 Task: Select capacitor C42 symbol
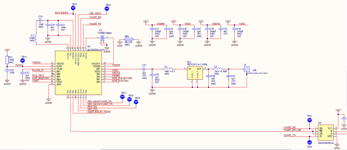[x=194, y=29]
